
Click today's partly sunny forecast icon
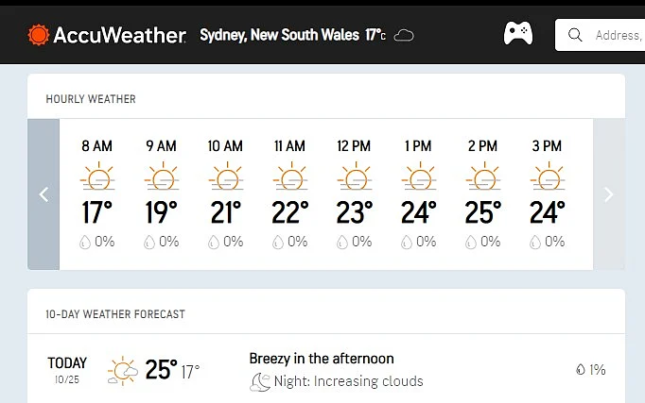click(123, 370)
